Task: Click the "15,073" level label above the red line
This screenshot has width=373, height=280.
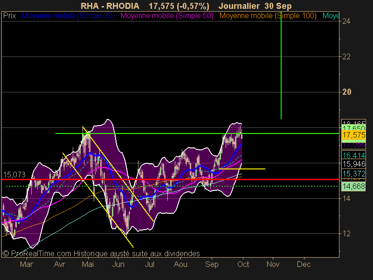Action: point(14,175)
